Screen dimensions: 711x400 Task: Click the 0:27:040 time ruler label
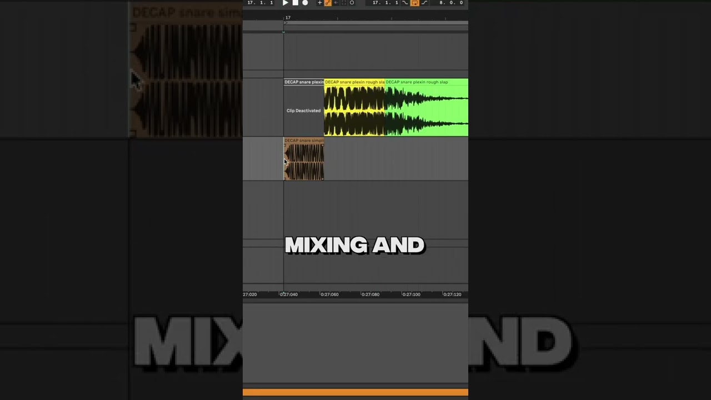289,294
